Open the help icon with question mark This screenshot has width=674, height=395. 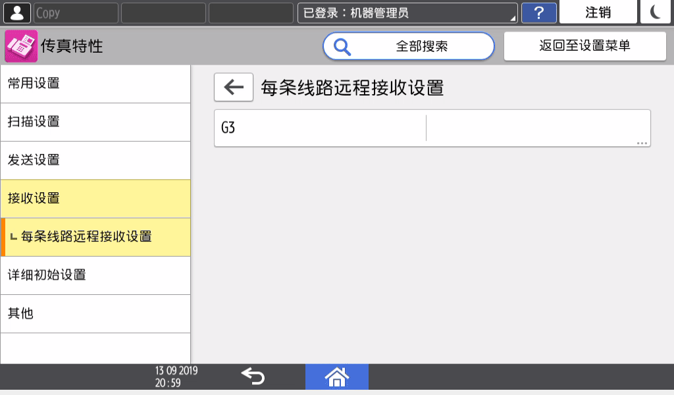[538, 12]
